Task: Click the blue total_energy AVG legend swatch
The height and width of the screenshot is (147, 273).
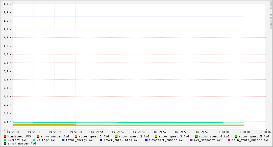Action: (63, 140)
